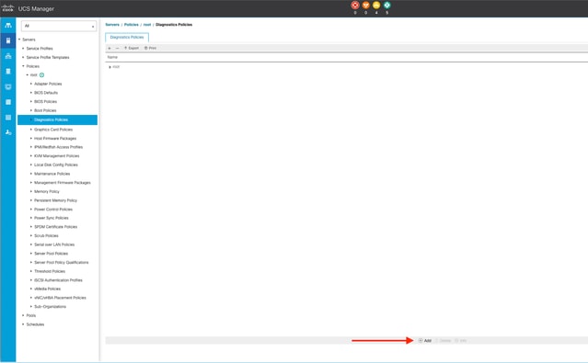Viewport: 588px width, 363px height.
Task: Expand arrow next to Service Profile Templates
Action: tap(23, 57)
